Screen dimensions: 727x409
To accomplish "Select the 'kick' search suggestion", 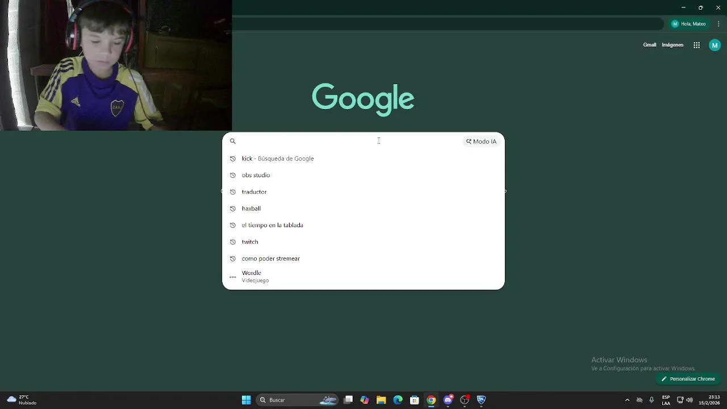I will pyautogui.click(x=363, y=158).
